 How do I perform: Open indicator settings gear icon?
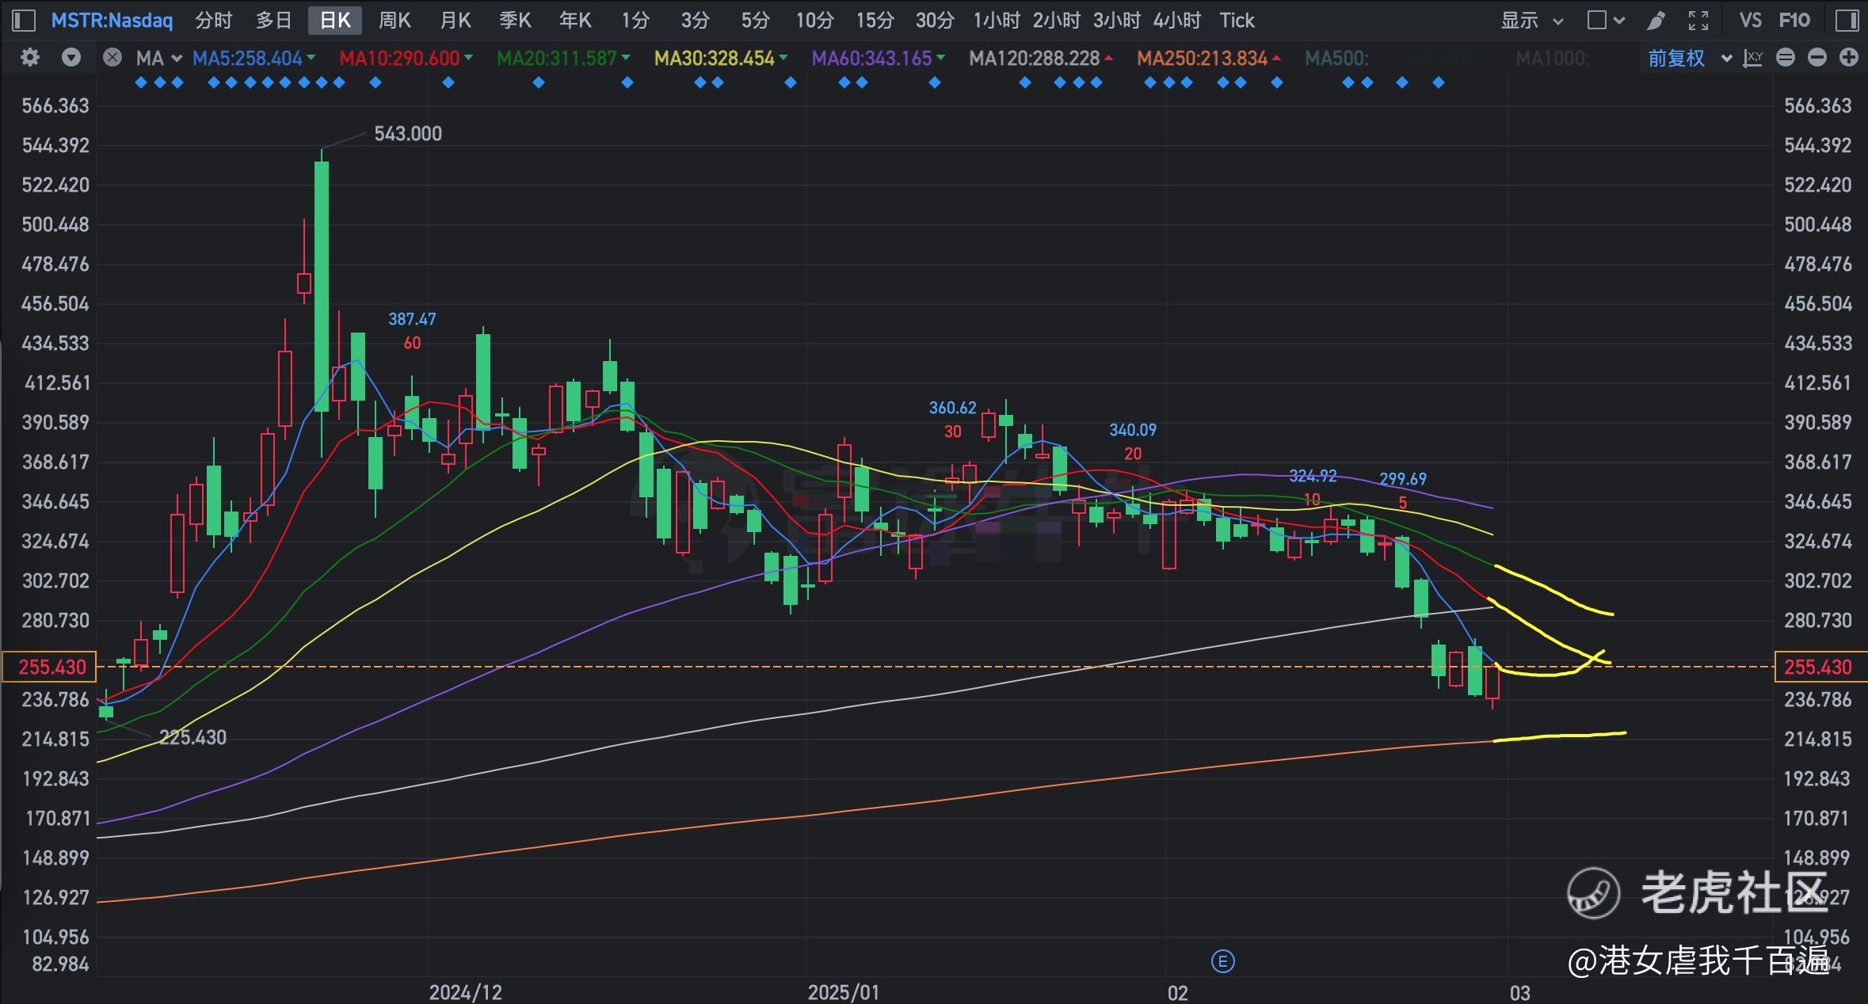click(30, 58)
